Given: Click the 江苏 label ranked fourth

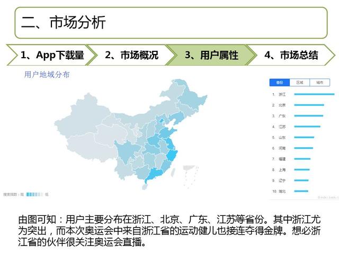Looking at the screenshot, I should 282,126.
